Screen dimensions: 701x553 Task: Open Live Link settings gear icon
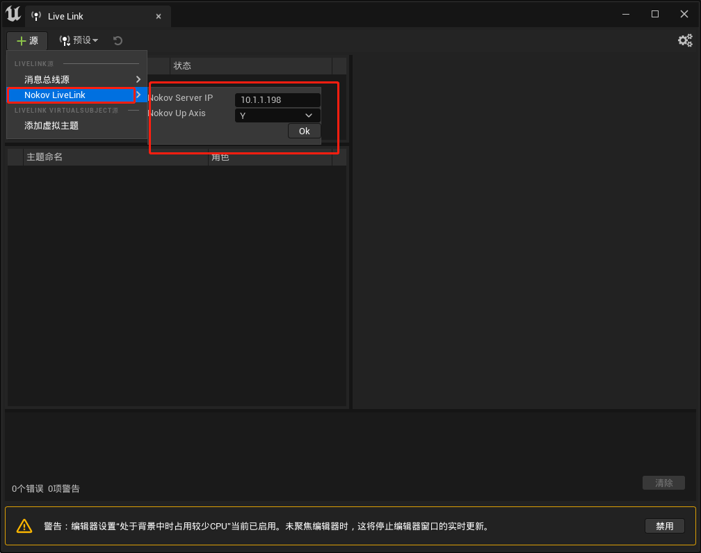[685, 40]
